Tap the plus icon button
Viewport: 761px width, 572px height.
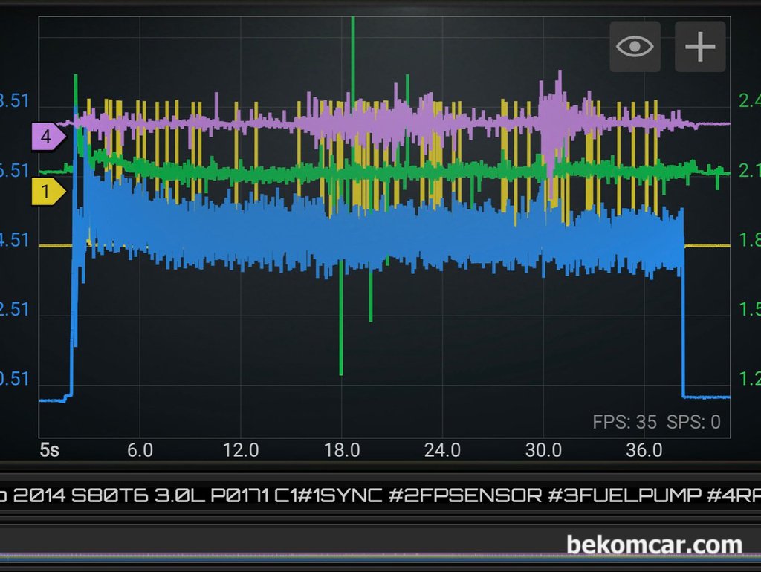[700, 47]
